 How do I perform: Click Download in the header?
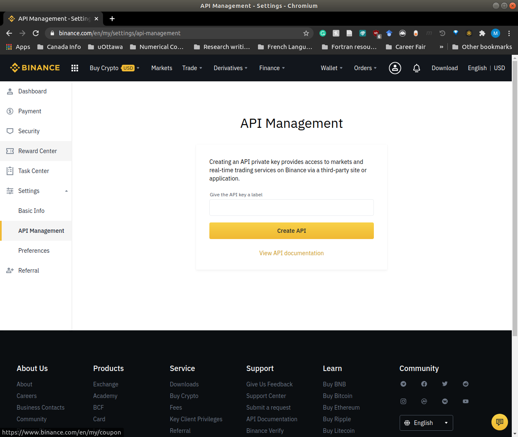pos(444,68)
